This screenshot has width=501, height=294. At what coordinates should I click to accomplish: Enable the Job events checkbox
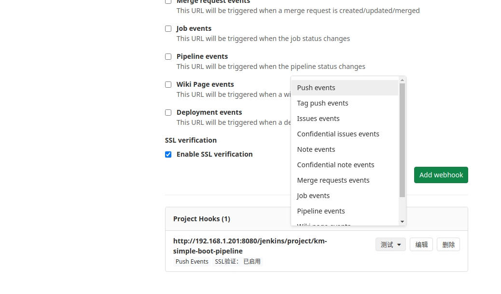[x=168, y=28]
